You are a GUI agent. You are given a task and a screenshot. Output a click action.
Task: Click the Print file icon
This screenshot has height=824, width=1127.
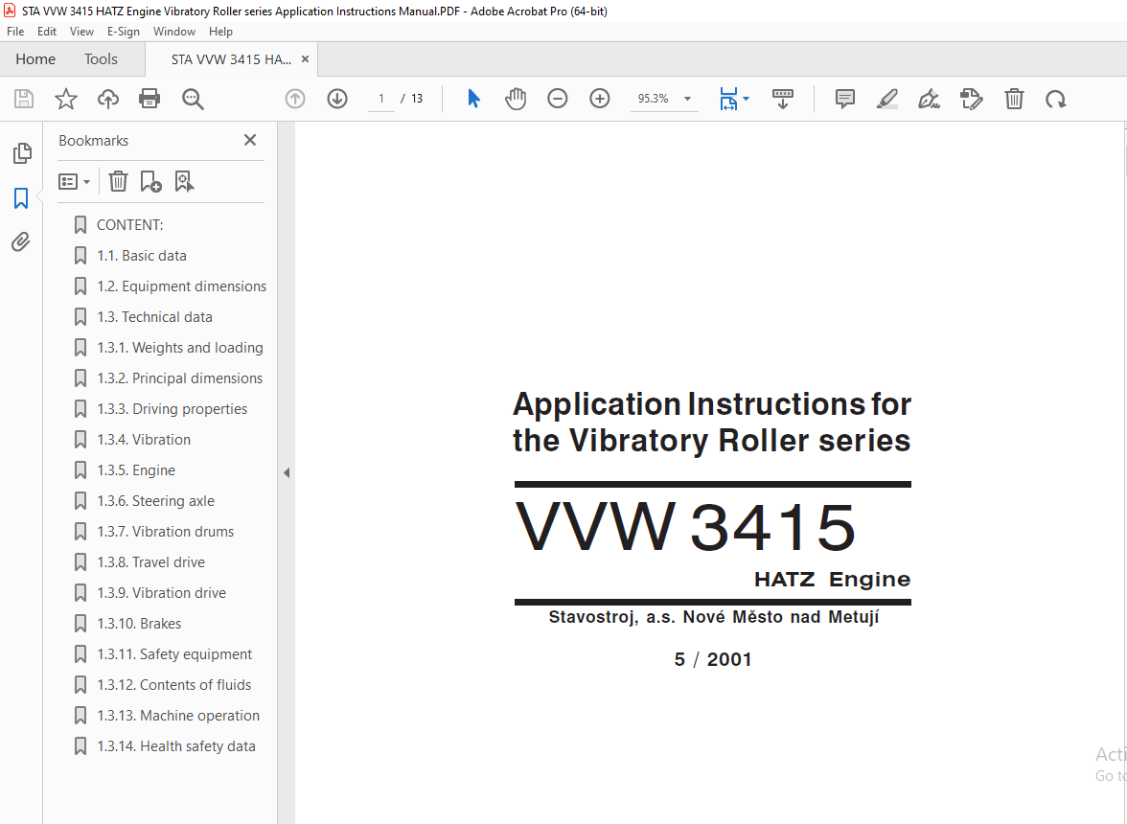(x=149, y=99)
